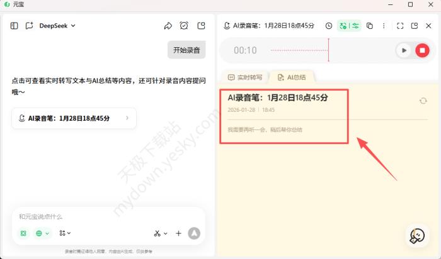Open the three-dot more options menu
Image resolution: width=441 pixels, height=259 pixels.
click(384, 26)
